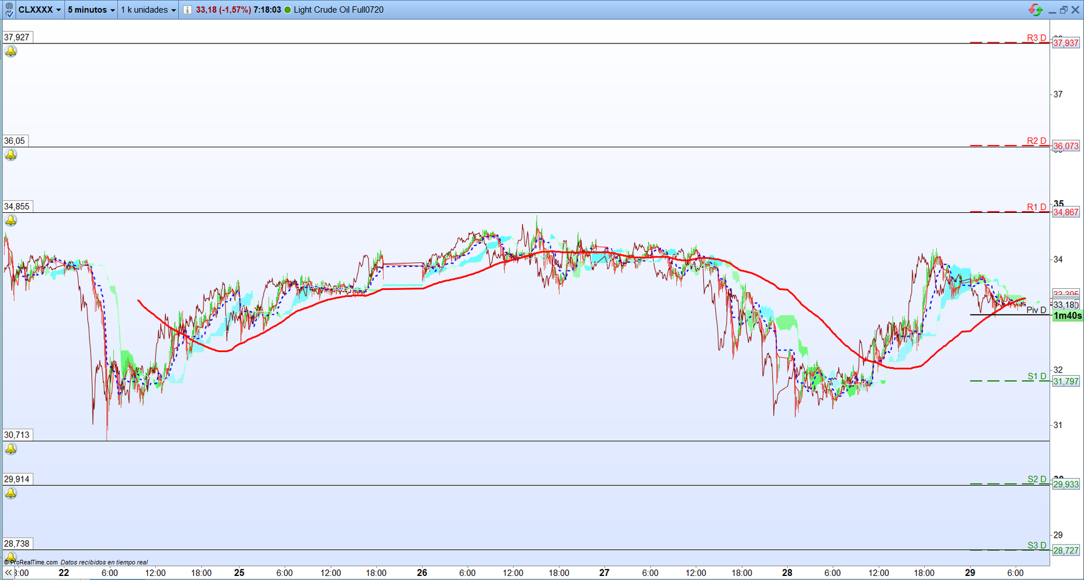
Task: Click the red-green trading arrows icon
Action: pyautogui.click(x=1035, y=10)
